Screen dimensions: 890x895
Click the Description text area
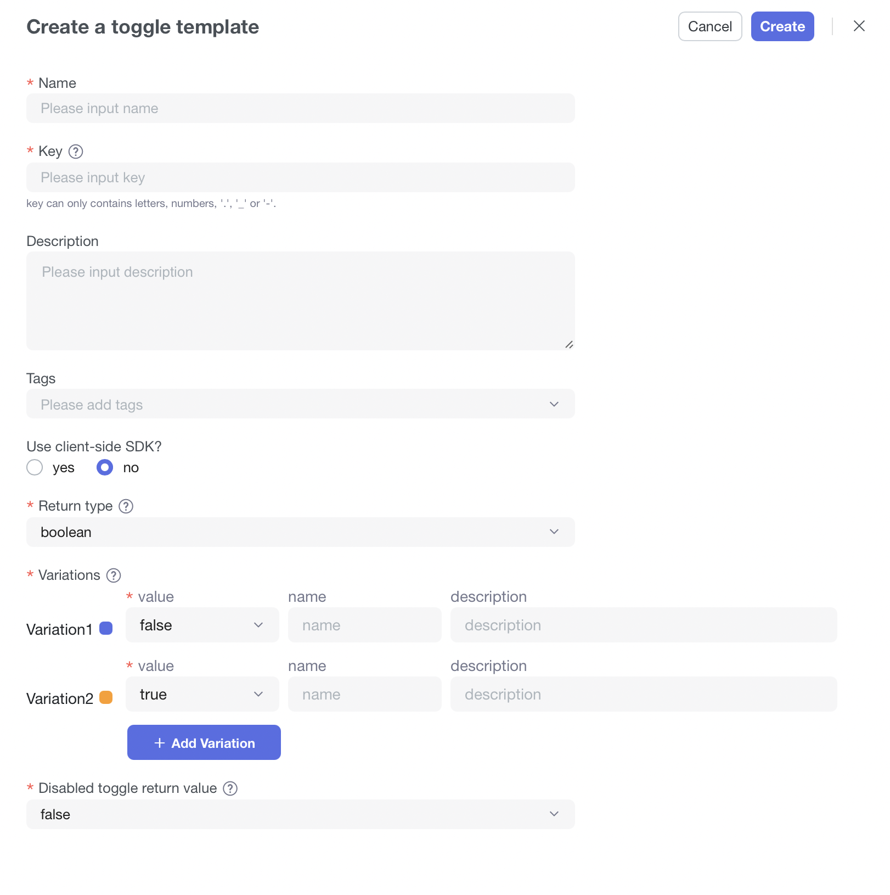[300, 301]
